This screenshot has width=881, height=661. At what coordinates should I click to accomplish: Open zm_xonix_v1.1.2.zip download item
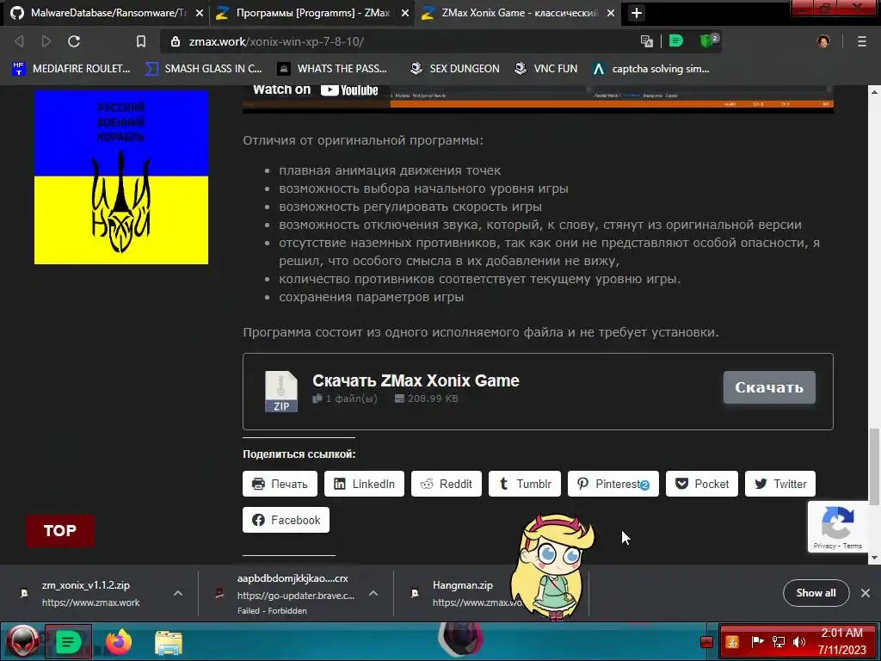[89, 593]
